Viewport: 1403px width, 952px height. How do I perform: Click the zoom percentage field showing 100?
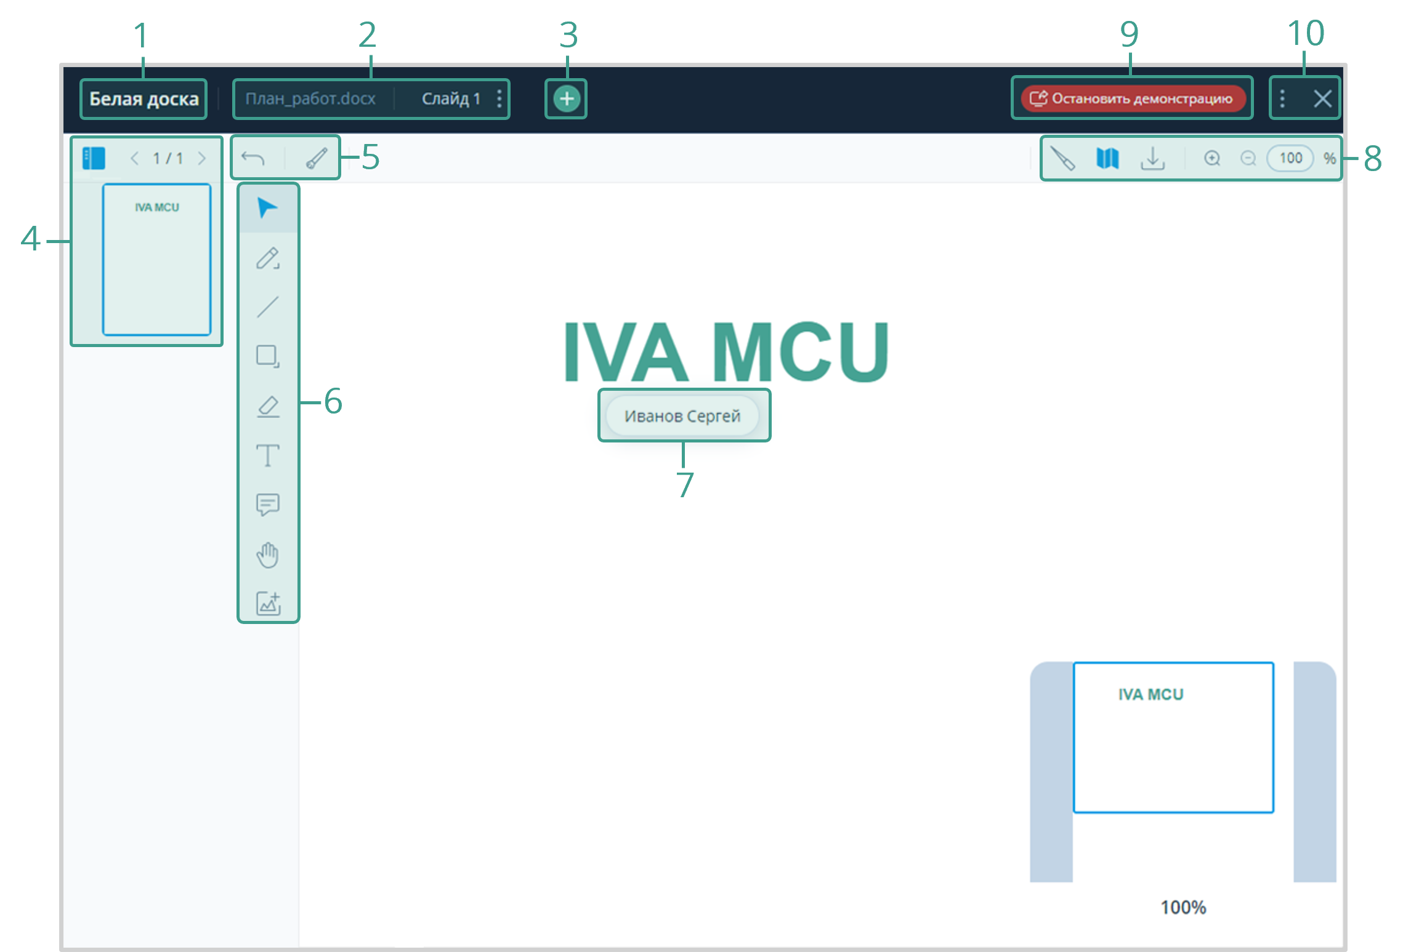tap(1290, 159)
